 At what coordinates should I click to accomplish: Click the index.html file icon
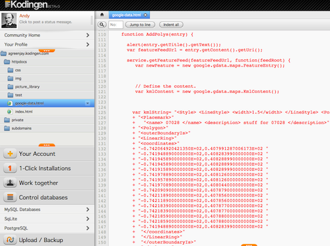9,111
